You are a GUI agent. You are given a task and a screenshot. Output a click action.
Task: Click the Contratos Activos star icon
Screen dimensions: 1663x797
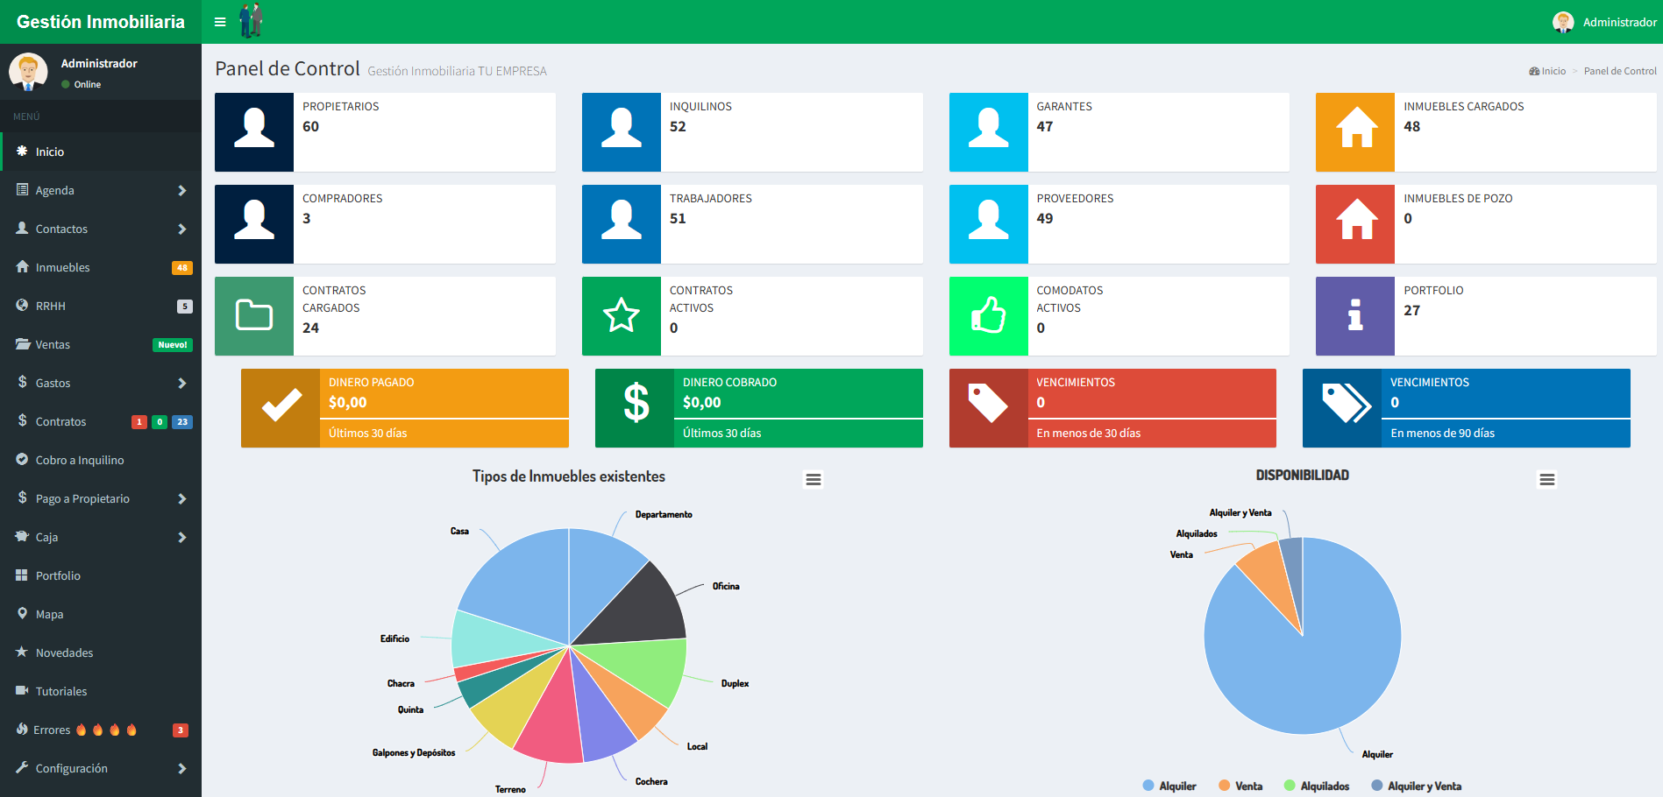(621, 316)
